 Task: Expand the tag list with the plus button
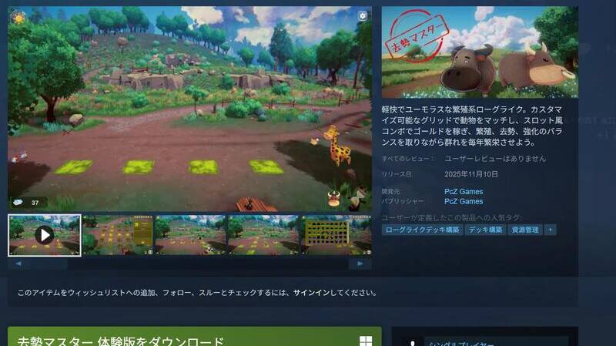tap(551, 230)
